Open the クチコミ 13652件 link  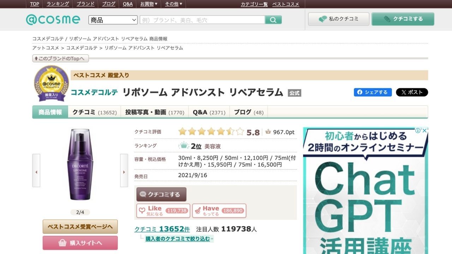point(162,229)
